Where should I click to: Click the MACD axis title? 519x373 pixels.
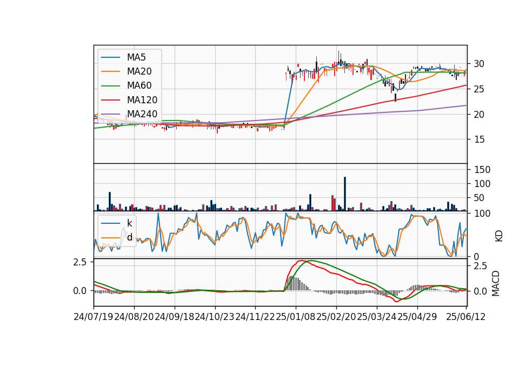[x=496, y=283]
